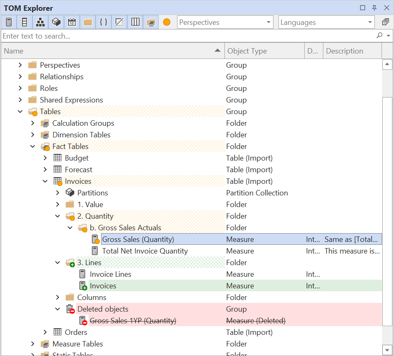
Task: Collapse the Fact Tables folder
Action: click(33, 146)
